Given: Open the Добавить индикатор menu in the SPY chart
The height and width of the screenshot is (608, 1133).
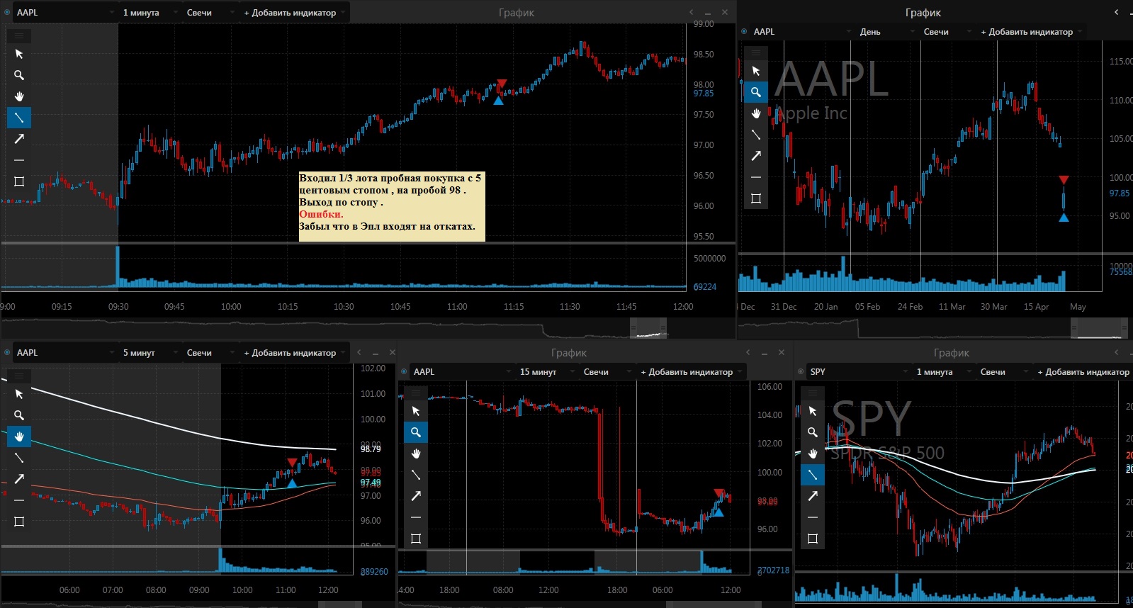Looking at the screenshot, I should pos(1083,372).
